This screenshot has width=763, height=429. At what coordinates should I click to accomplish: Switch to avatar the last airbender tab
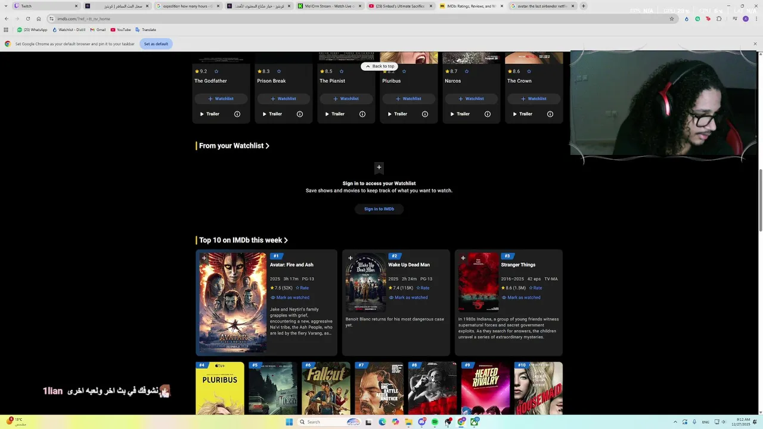[x=542, y=6]
